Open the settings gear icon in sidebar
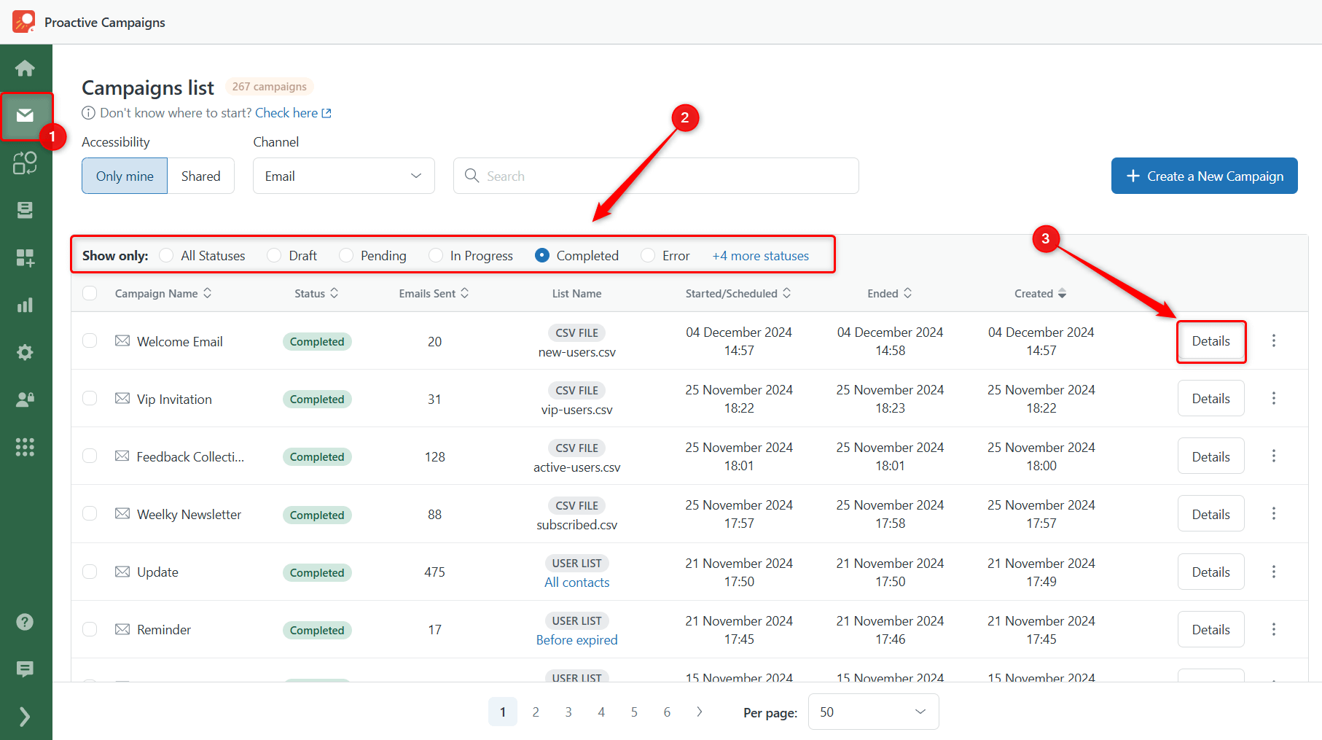This screenshot has width=1322, height=740. (25, 352)
